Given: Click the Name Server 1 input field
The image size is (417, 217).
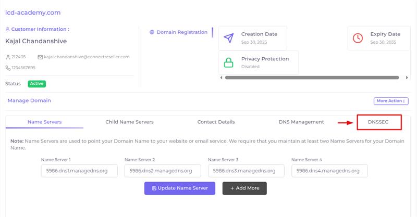Looking at the screenshot, I should pos(79,171).
